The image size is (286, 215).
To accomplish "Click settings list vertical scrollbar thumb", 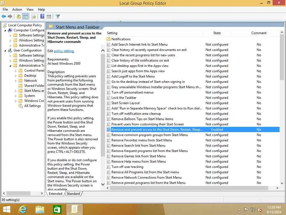I will [x=282, y=57].
